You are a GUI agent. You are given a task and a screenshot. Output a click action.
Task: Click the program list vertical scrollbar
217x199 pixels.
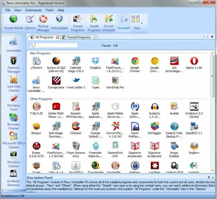pos(212,76)
